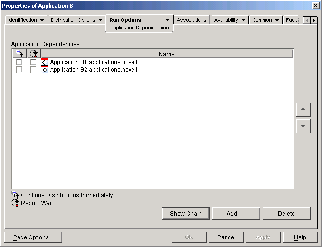This screenshot has height=247, width=322.
Task: Switch to the Associations tab
Action: point(191,20)
